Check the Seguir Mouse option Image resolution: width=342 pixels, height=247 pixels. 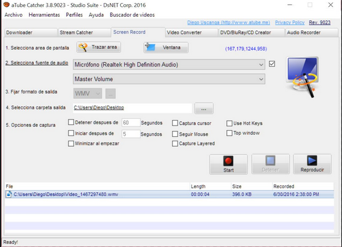[x=175, y=134]
